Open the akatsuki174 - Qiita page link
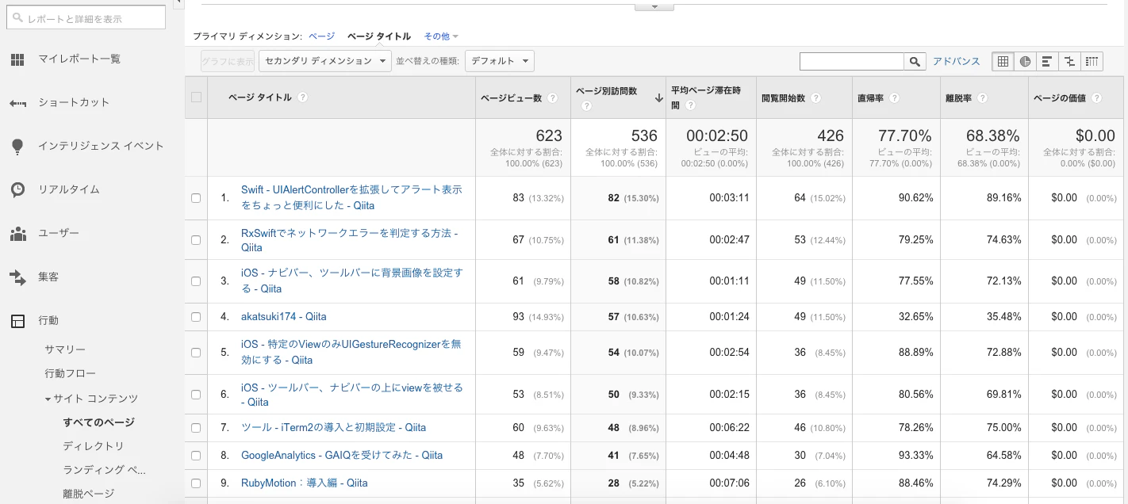The image size is (1128, 504). coord(284,317)
